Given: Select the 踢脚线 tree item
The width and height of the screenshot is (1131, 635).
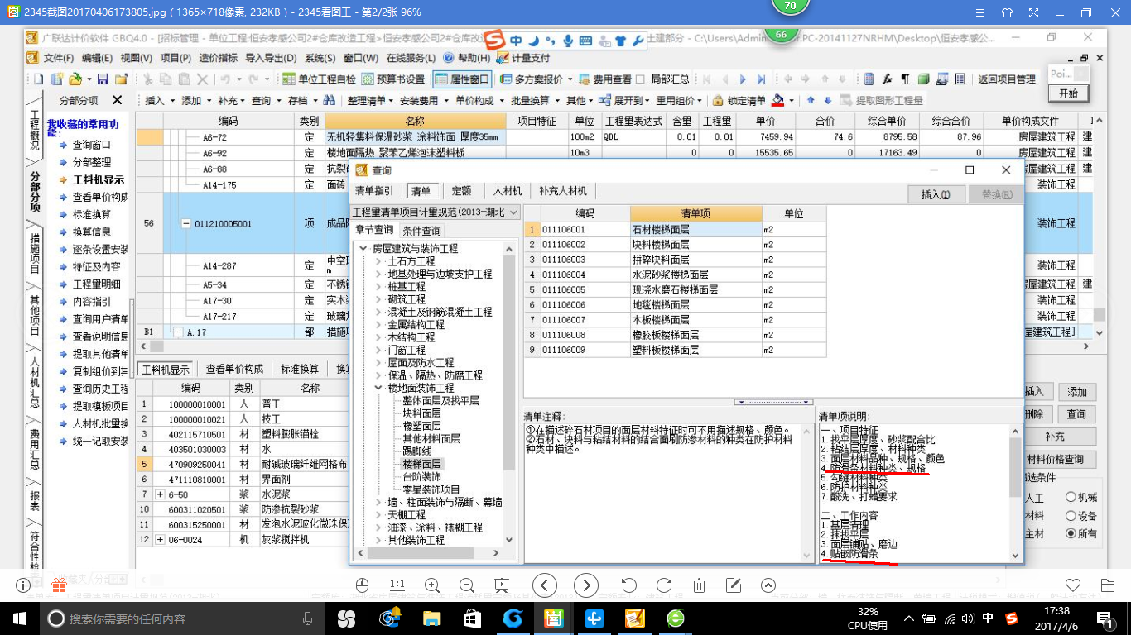Looking at the screenshot, I should 417,451.
